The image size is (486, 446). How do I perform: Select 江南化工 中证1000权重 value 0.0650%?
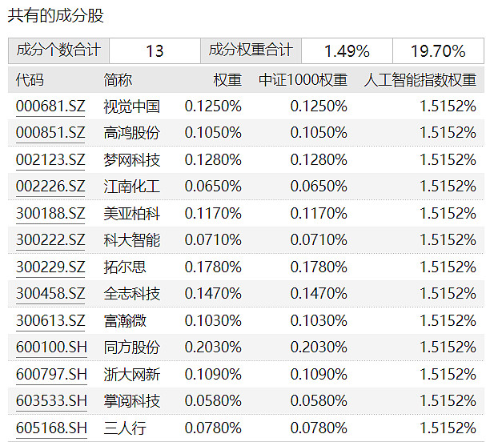[x=319, y=187]
